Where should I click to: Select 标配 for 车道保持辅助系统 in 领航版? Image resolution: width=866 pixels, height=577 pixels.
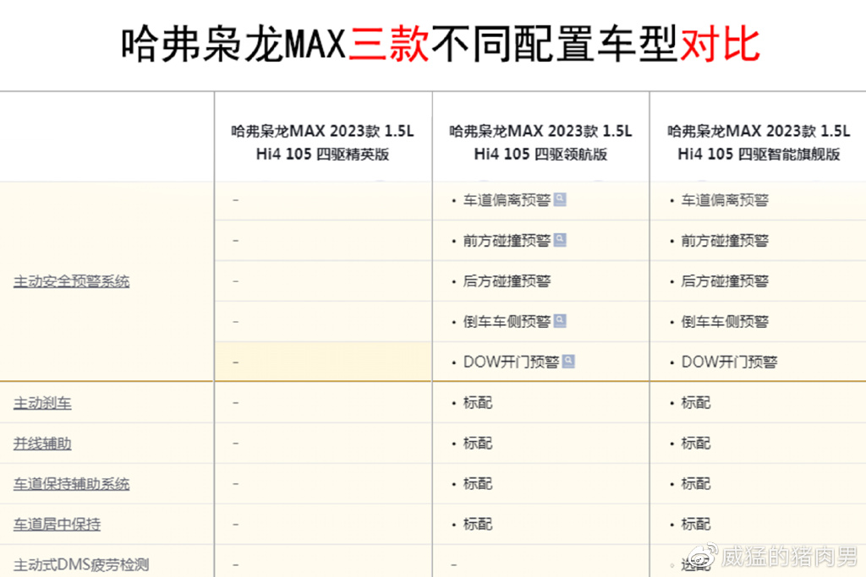478,484
